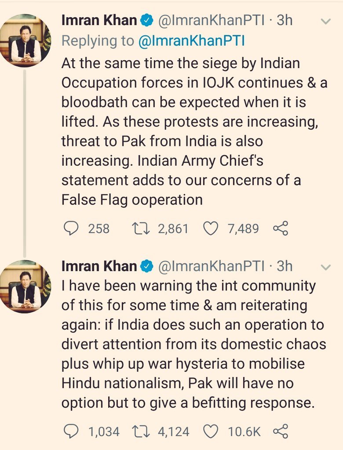Image resolution: width=343 pixels, height=450 pixels.
Task: Open the @ImranKhanPTI link after Replying to
Action: pyautogui.click(x=191, y=41)
